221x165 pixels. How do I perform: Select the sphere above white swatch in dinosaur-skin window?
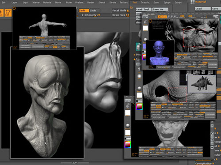pos(139,88)
